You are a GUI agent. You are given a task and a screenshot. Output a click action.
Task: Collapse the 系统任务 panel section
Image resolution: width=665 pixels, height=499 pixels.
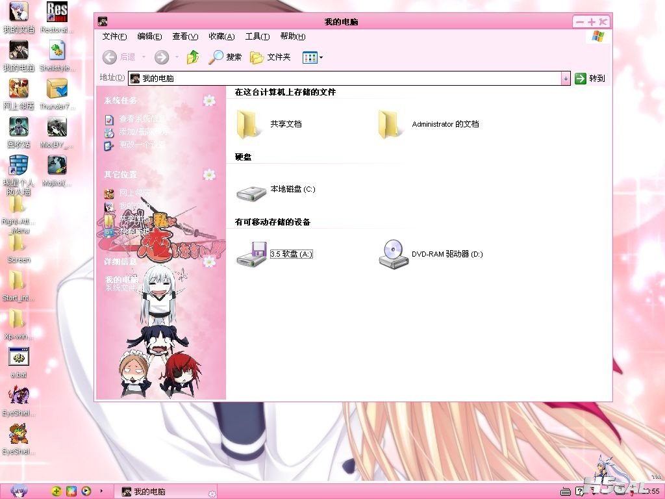tap(209, 100)
